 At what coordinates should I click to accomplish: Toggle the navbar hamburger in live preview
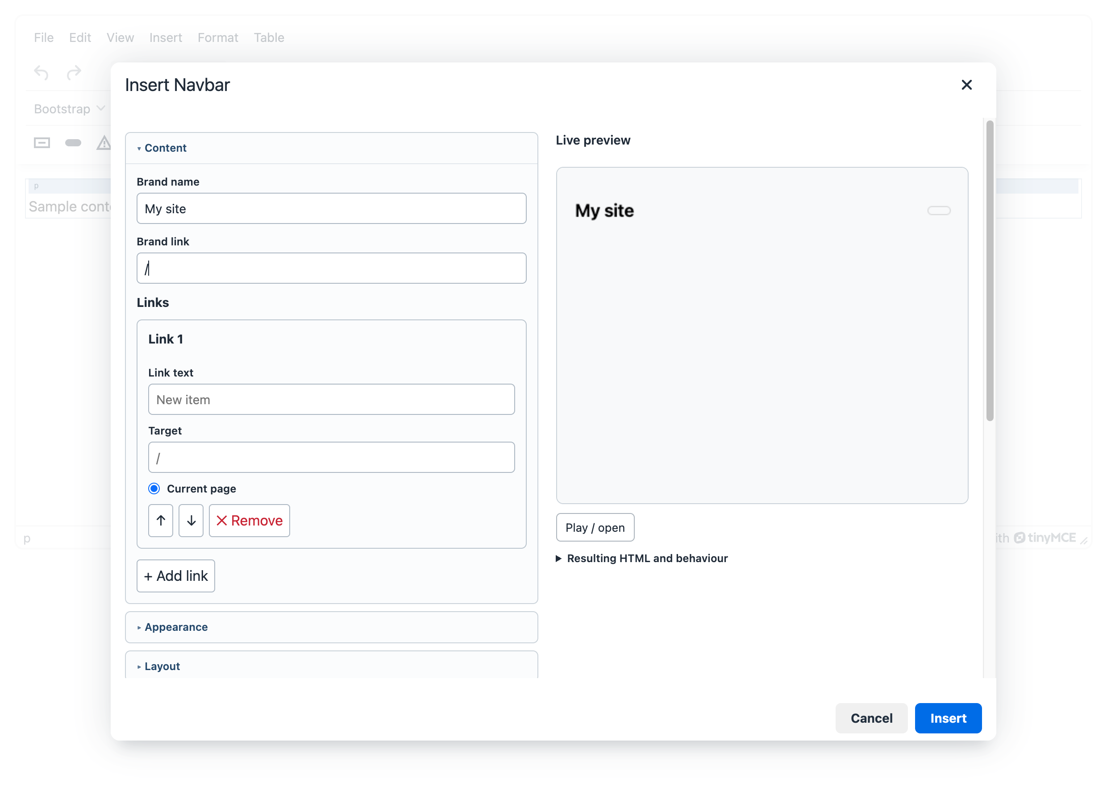(x=939, y=211)
